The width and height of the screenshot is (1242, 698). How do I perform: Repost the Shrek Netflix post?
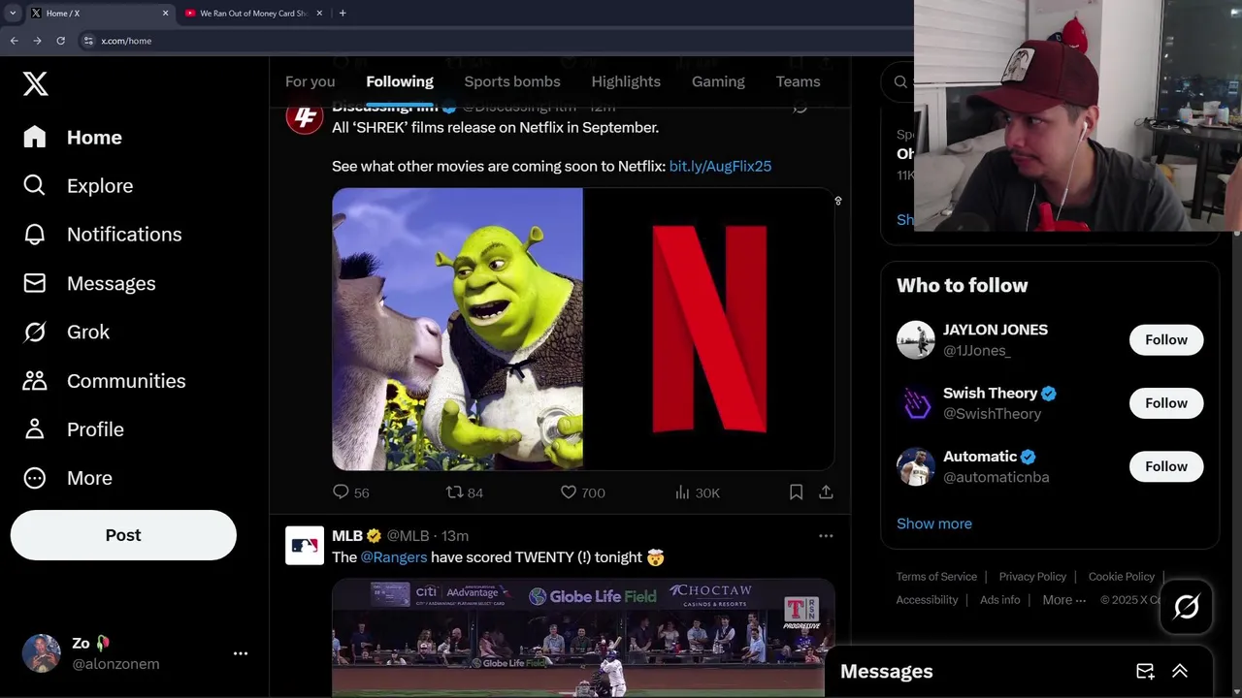pos(464,492)
